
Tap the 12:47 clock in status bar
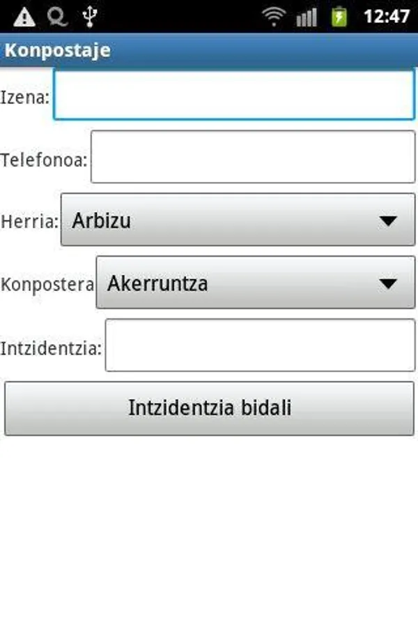[386, 16]
